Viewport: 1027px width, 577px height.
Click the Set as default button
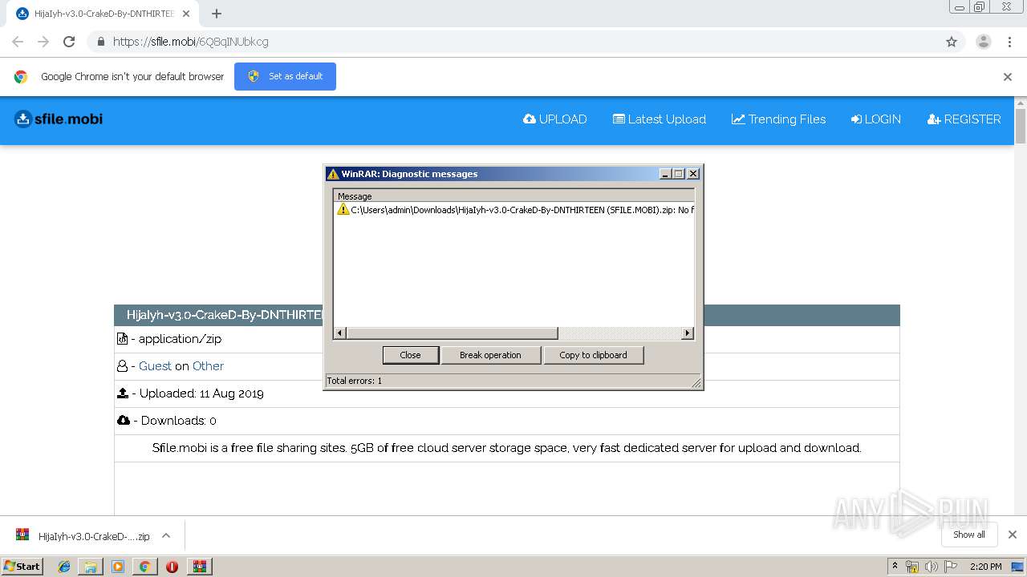[285, 76]
